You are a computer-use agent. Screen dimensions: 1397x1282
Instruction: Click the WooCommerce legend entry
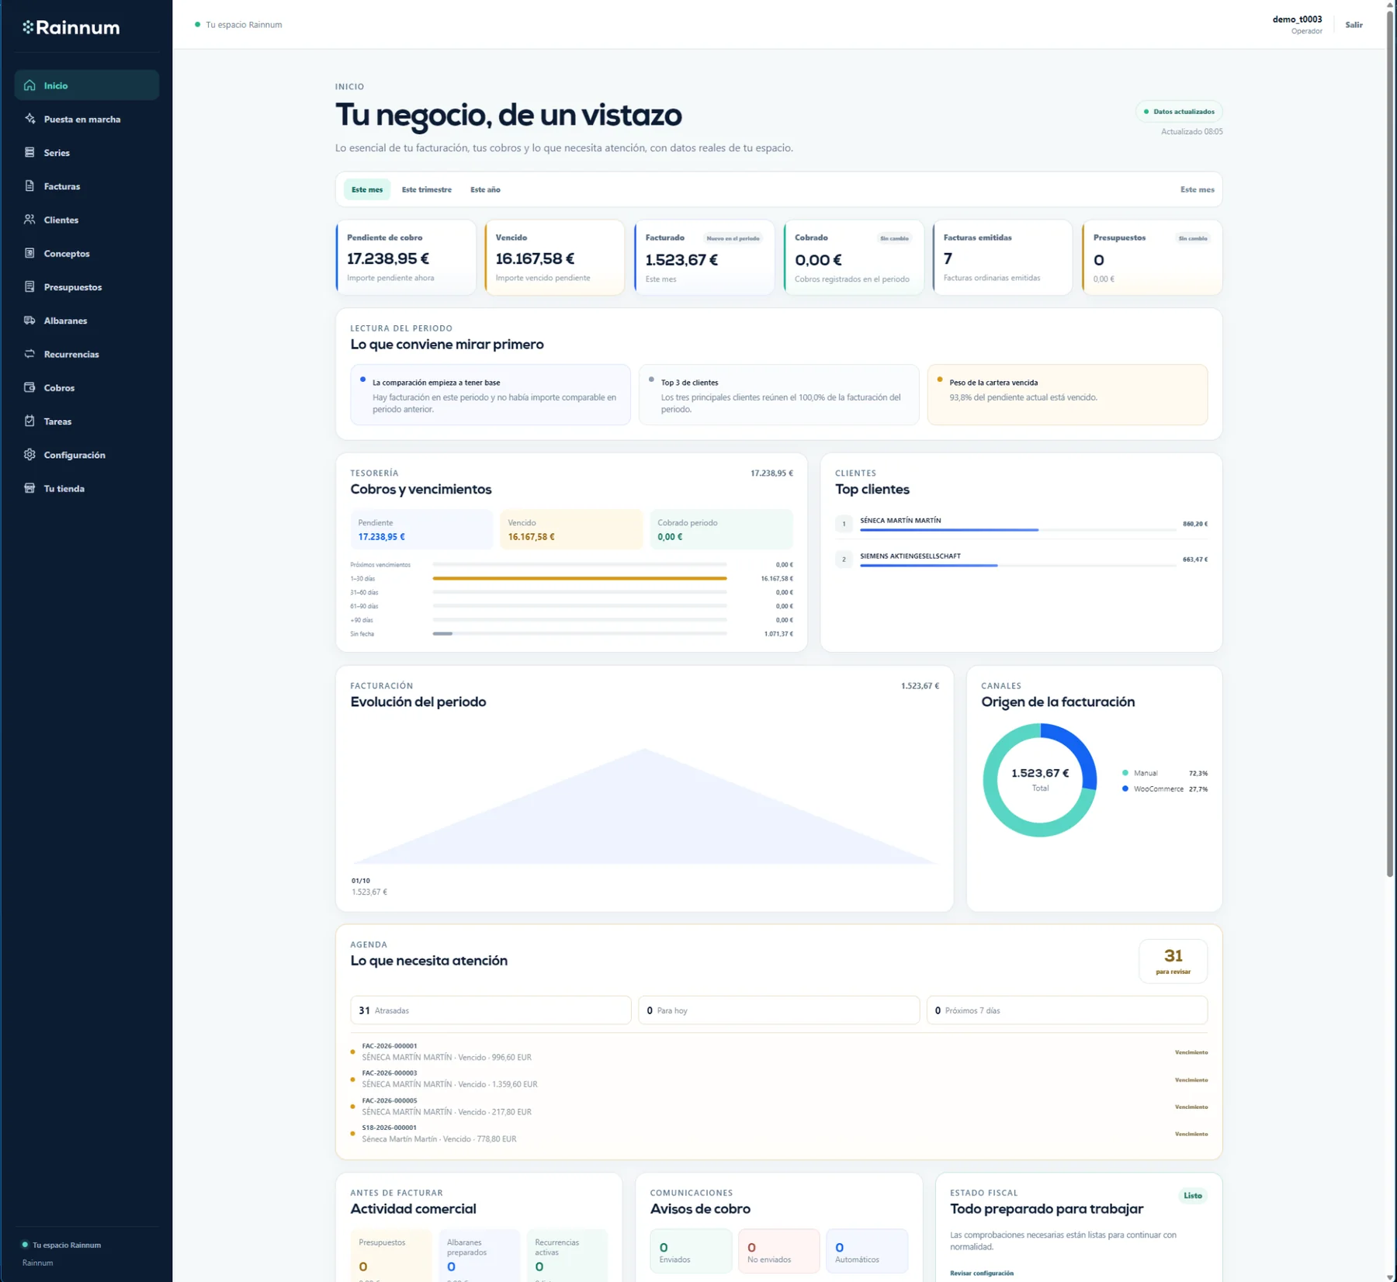(1165, 788)
